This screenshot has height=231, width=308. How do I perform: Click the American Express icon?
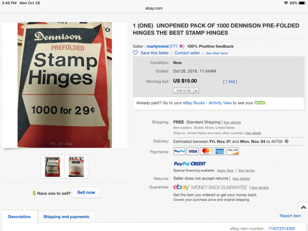point(219,151)
